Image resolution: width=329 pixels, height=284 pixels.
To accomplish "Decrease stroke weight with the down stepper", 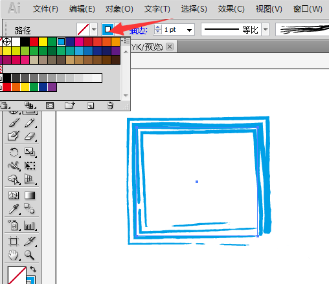I will click(x=158, y=32).
